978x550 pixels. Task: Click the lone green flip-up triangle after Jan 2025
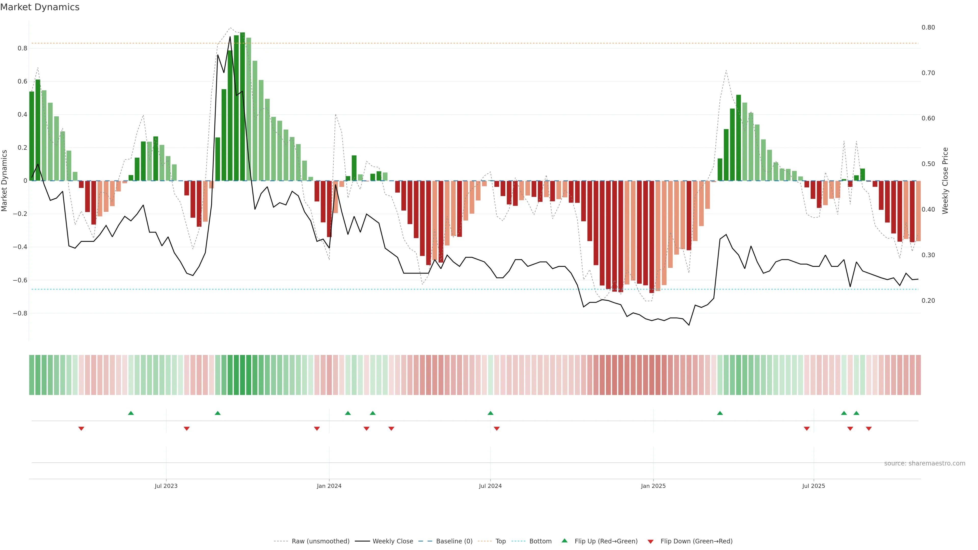(720, 413)
